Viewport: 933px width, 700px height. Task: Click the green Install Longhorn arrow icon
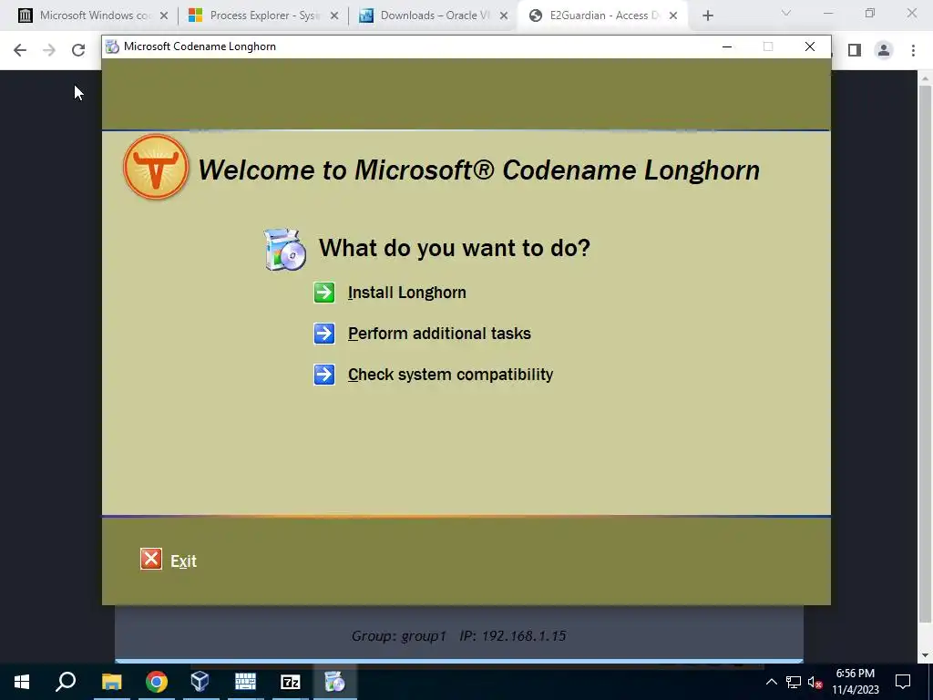click(324, 293)
